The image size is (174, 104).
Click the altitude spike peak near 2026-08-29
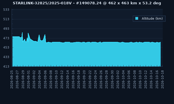(22, 32)
